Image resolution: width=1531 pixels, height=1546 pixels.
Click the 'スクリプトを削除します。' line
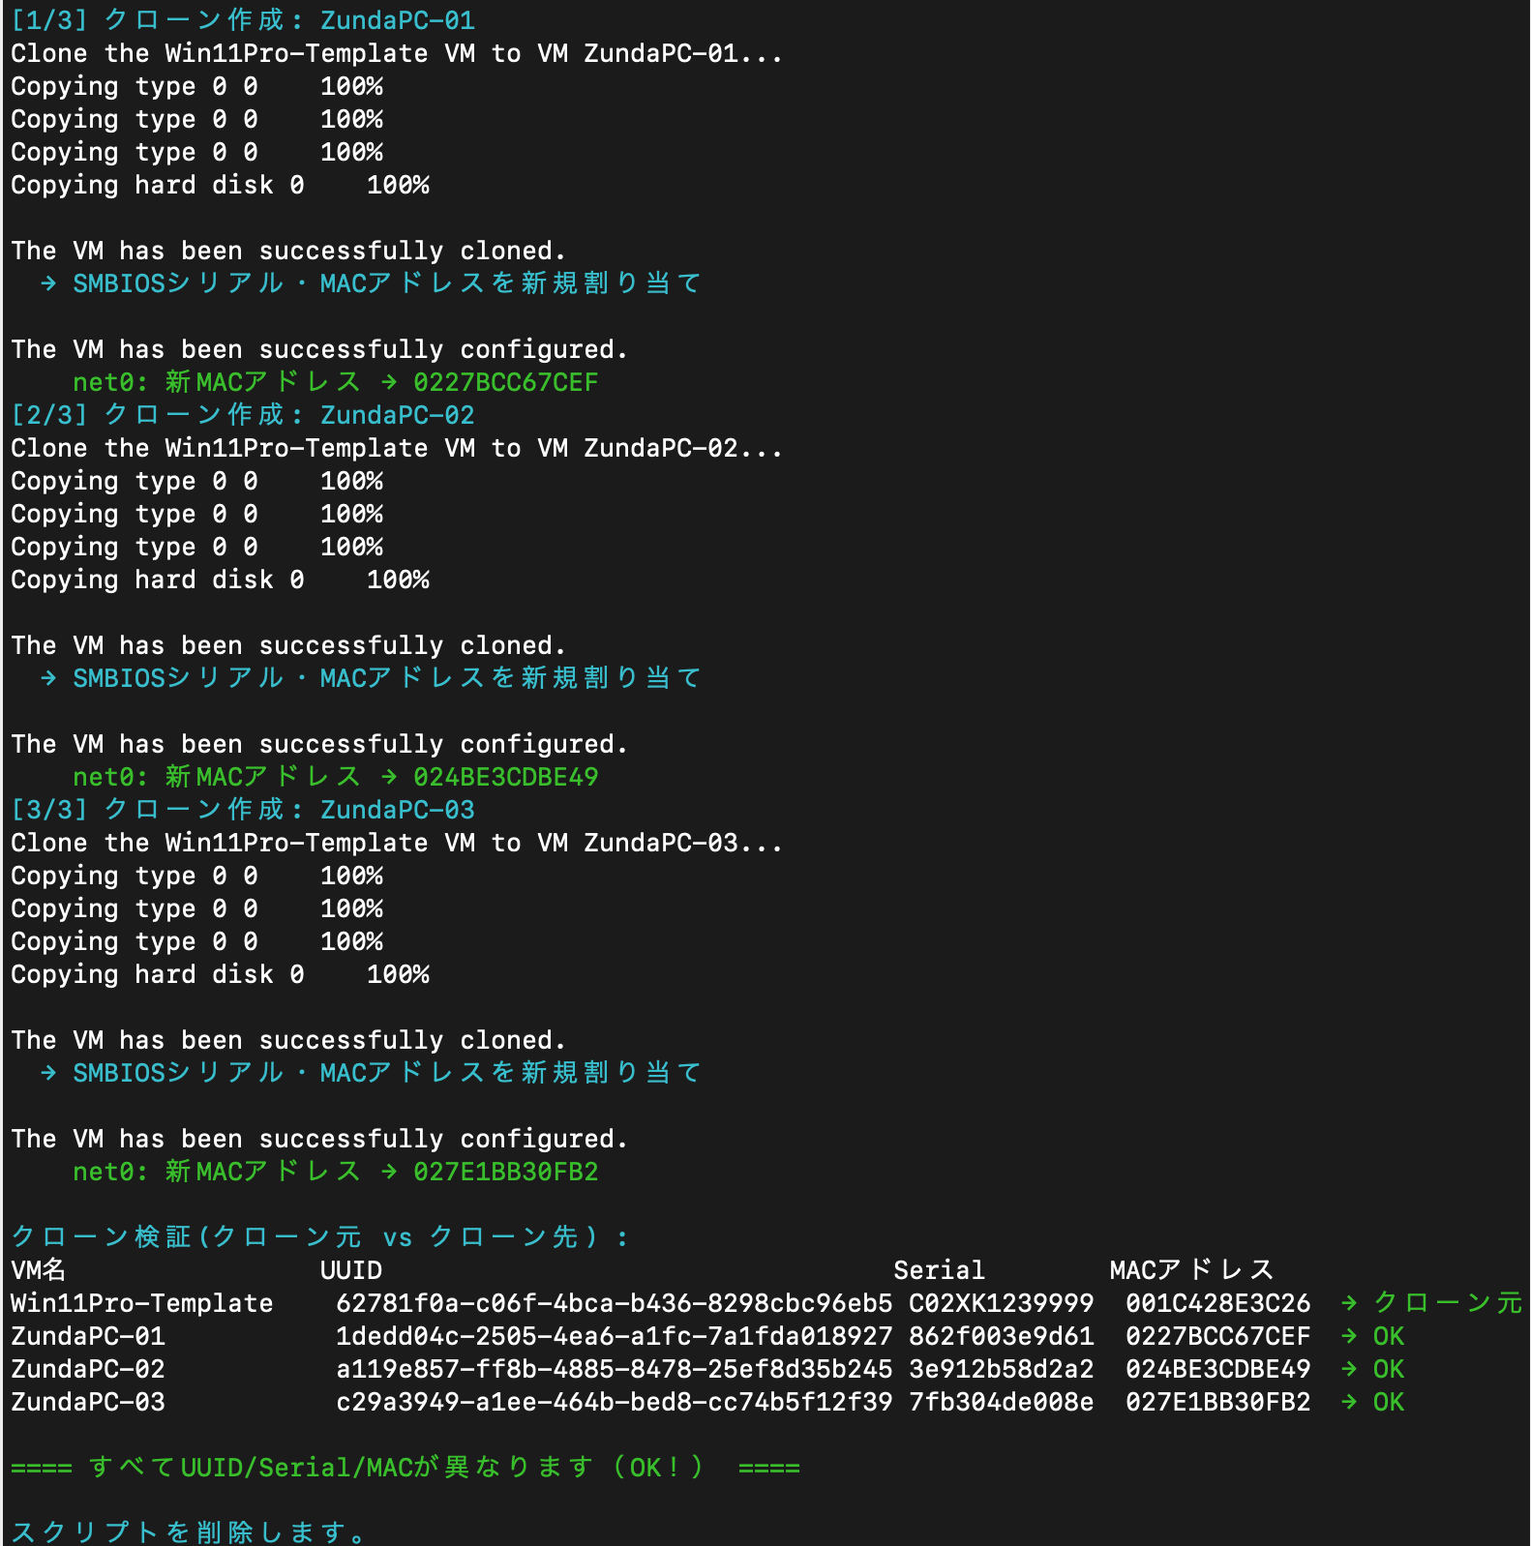pyautogui.click(x=189, y=1531)
